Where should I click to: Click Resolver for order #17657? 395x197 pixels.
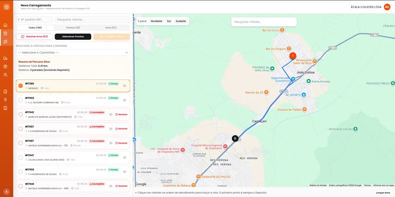click(x=121, y=129)
